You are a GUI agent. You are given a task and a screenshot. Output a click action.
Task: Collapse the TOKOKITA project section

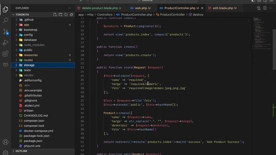click(x=22, y=15)
